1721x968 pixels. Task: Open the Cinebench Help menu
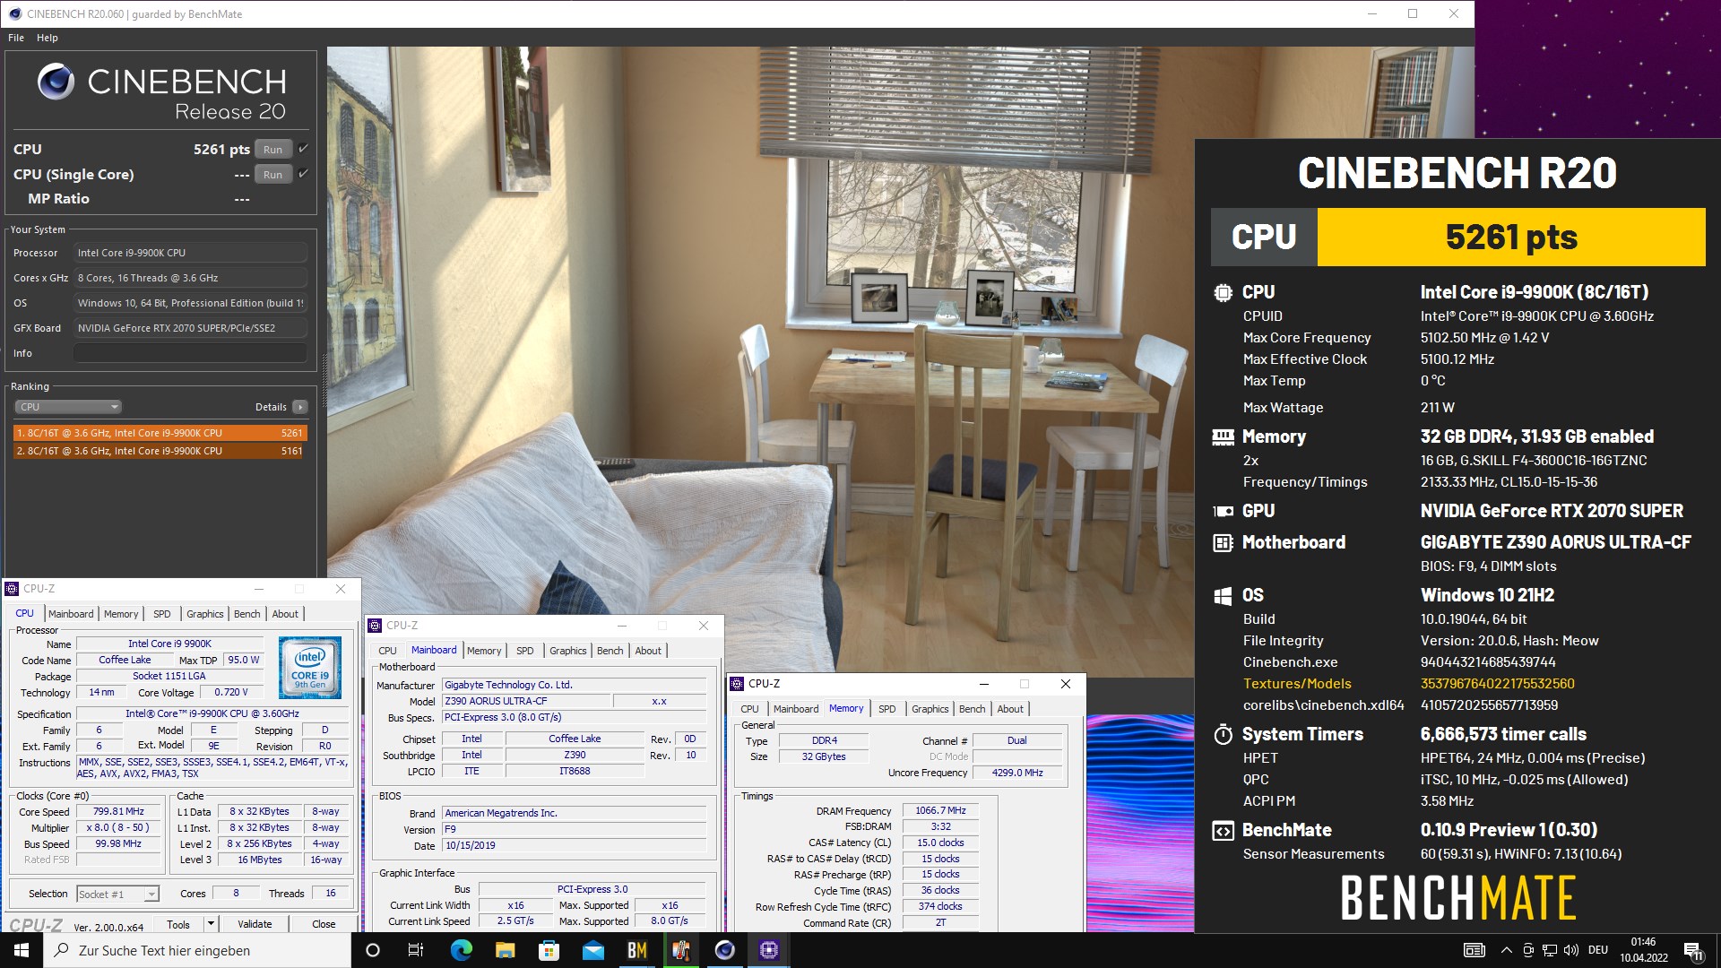click(48, 38)
